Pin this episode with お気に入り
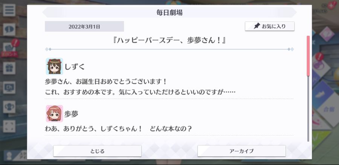This screenshot has width=339, height=165. coord(270,26)
